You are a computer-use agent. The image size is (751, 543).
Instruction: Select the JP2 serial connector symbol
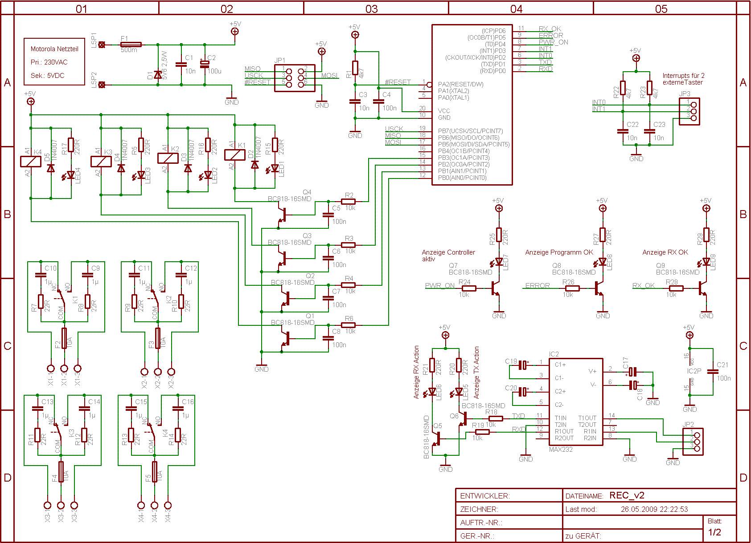pyautogui.click(x=693, y=442)
